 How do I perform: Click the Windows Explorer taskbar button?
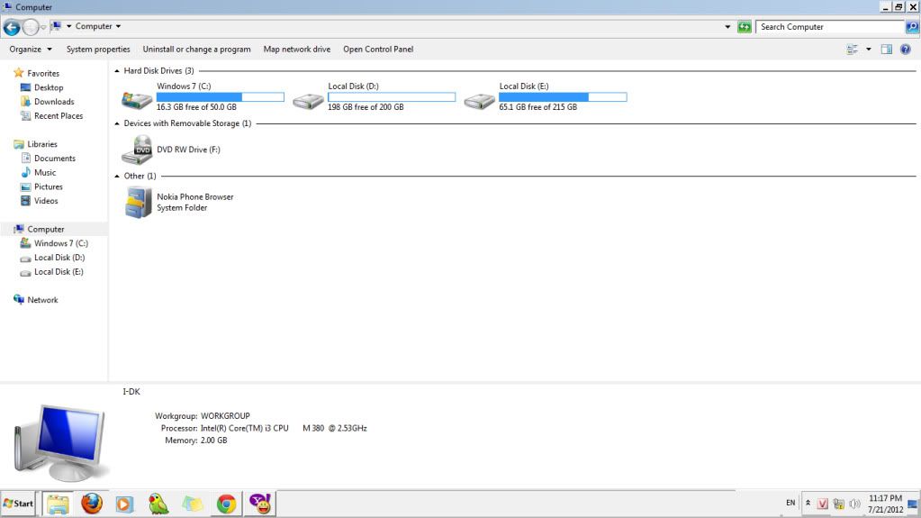pyautogui.click(x=58, y=504)
